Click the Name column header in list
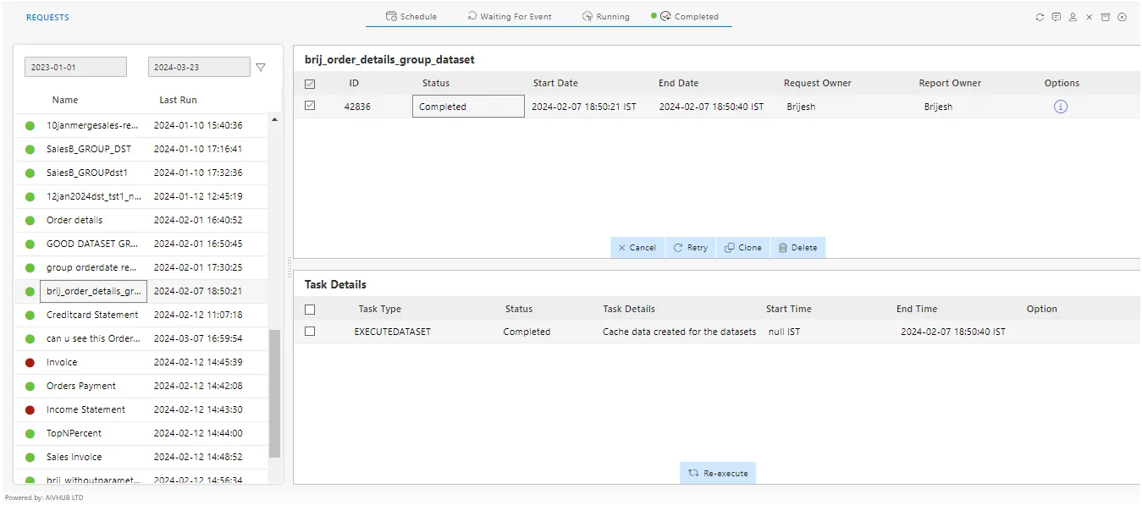Screen dimensions: 1142x505 pos(65,100)
